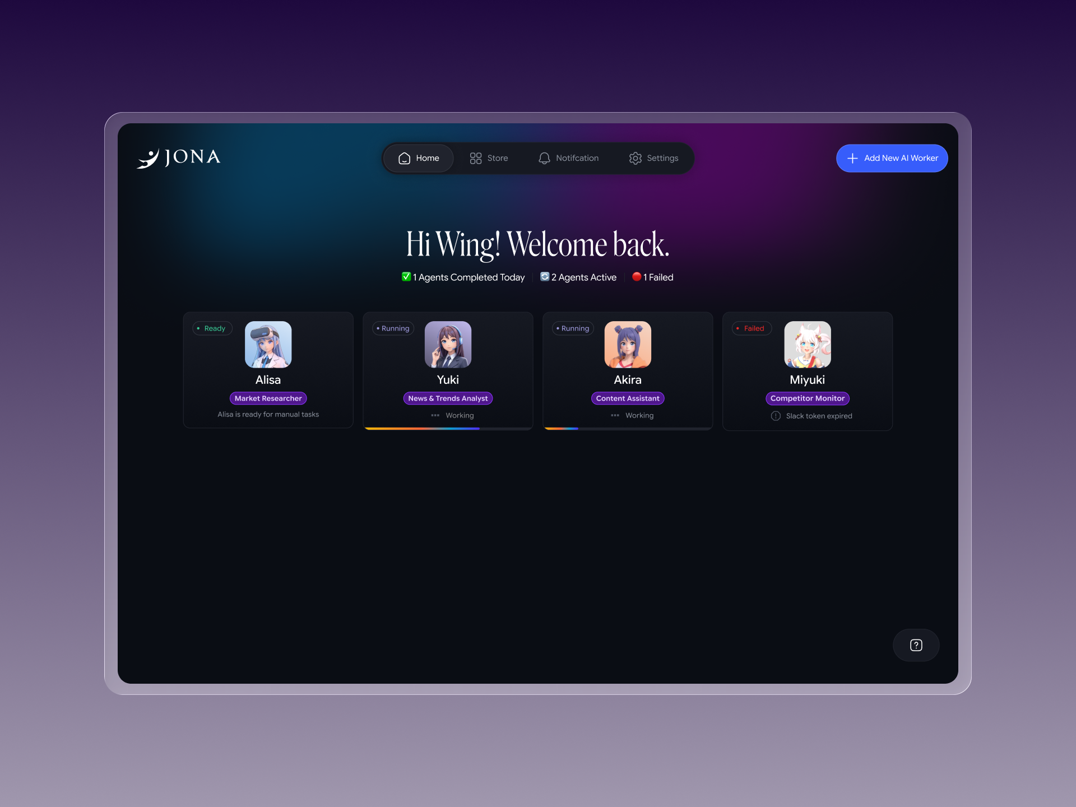Click the name Akira on the card
The image size is (1076, 807).
tap(628, 380)
